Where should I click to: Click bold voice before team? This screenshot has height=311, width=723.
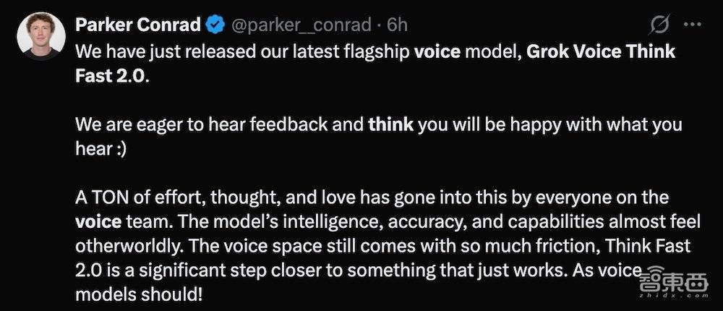tap(98, 222)
